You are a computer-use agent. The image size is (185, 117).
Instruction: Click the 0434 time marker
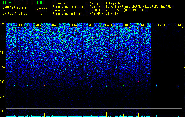73,25
